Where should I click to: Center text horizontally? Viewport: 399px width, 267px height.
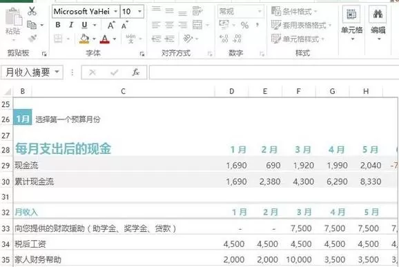coord(169,25)
